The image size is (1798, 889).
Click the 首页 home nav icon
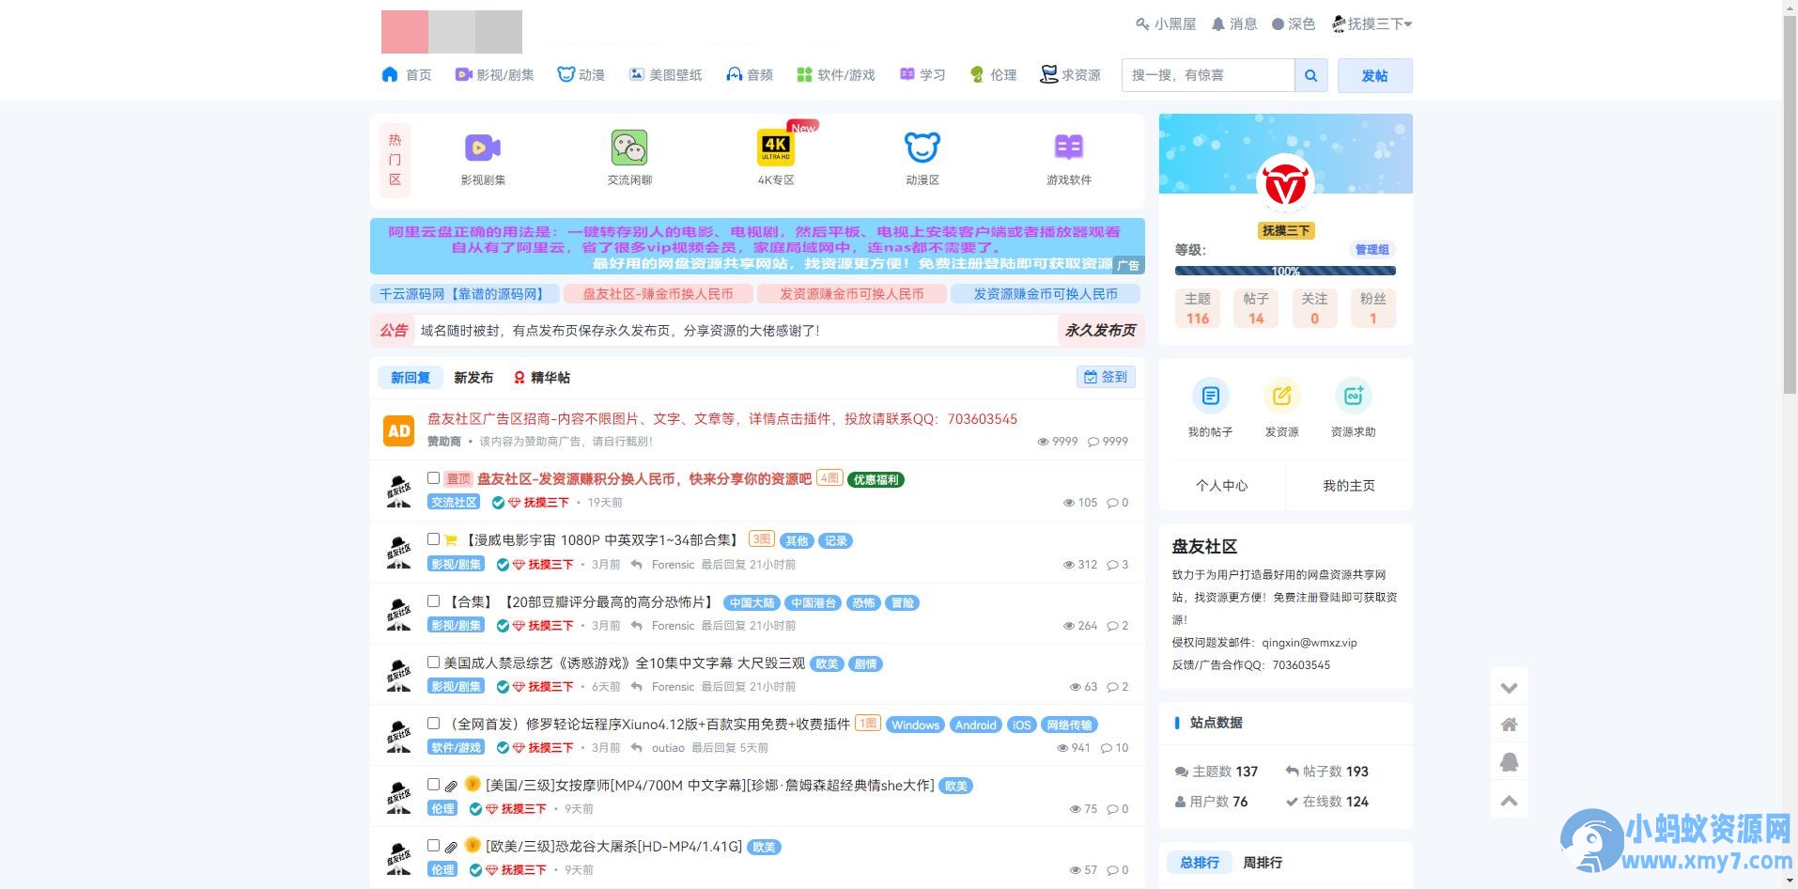390,74
